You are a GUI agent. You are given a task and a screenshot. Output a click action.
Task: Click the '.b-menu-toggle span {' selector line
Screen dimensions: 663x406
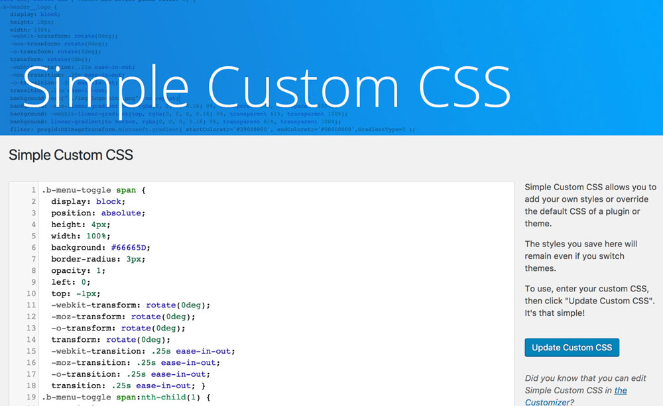(93, 190)
